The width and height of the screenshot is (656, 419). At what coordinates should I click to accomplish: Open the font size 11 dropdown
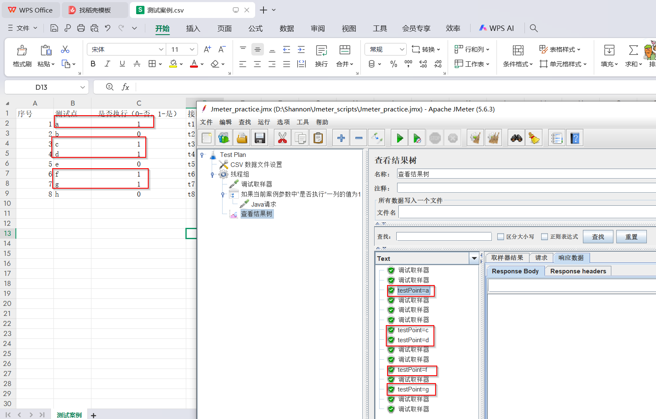(x=192, y=49)
